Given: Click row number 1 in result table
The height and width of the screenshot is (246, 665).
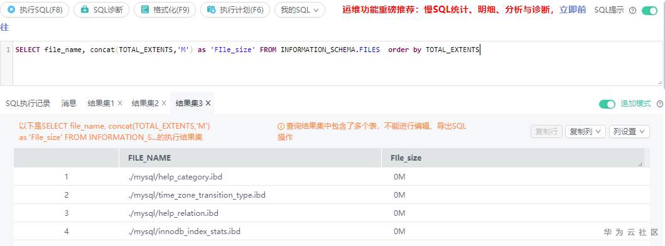Looking at the screenshot, I should click(x=67, y=177).
